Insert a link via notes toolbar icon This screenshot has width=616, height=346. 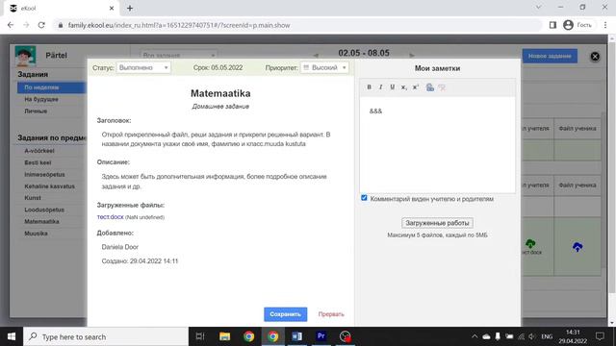430,87
